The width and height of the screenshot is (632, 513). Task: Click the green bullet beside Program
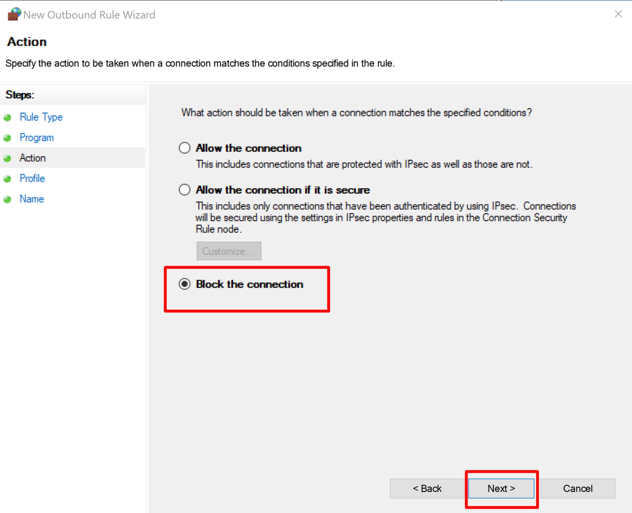click(7, 138)
